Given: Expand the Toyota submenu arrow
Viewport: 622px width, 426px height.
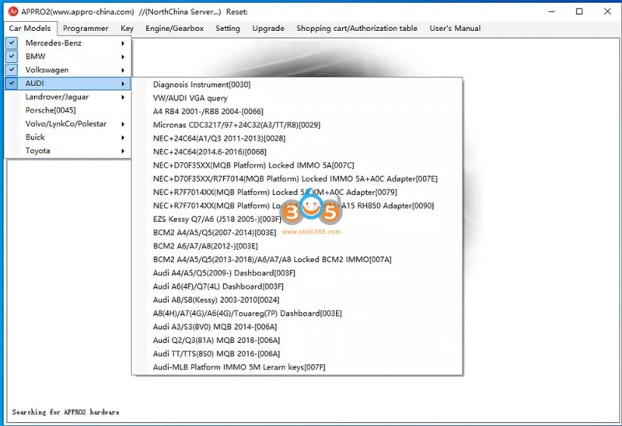Looking at the screenshot, I should pos(123,151).
